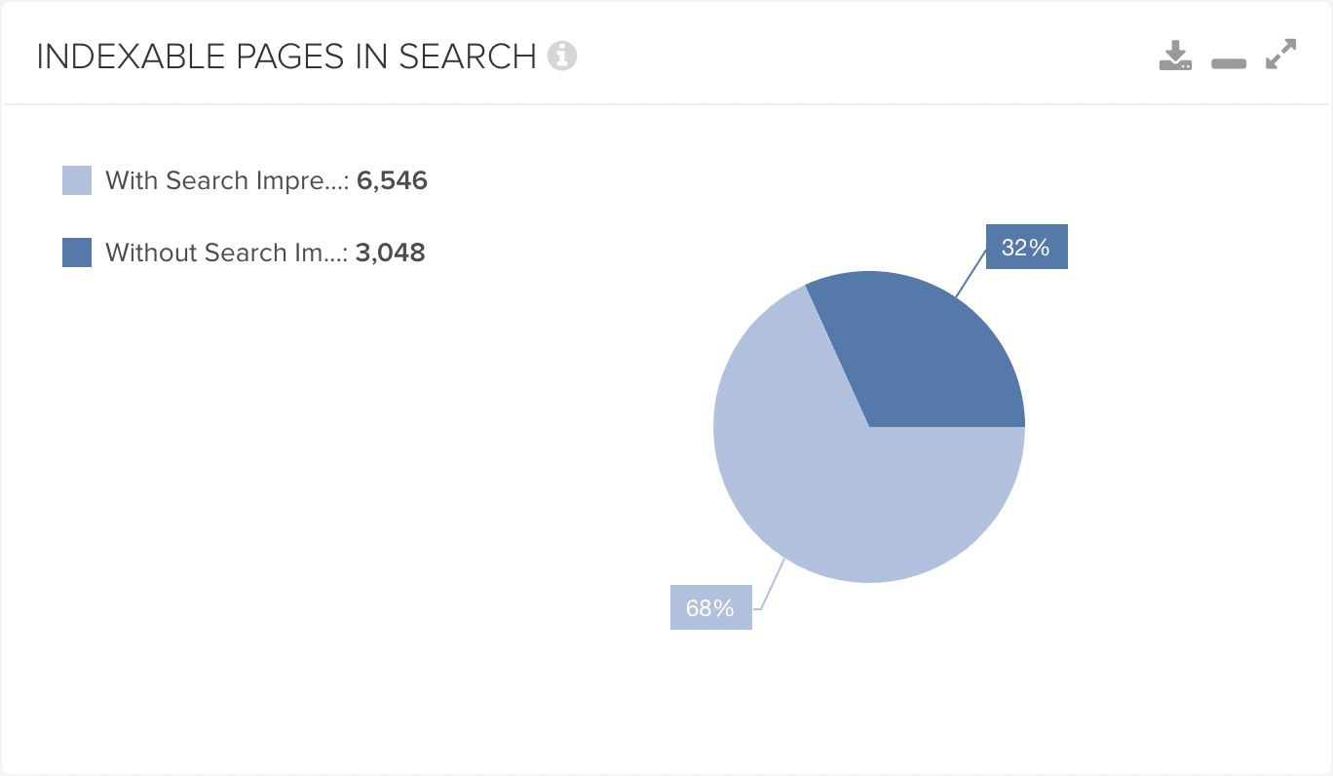The height and width of the screenshot is (776, 1333).
Task: Expand the chart to fullscreen view
Action: pos(1281,54)
